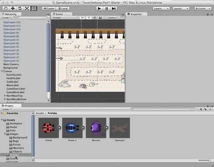Open the Layers dropdown
This screenshot has width=214, height=167.
click(x=161, y=9)
